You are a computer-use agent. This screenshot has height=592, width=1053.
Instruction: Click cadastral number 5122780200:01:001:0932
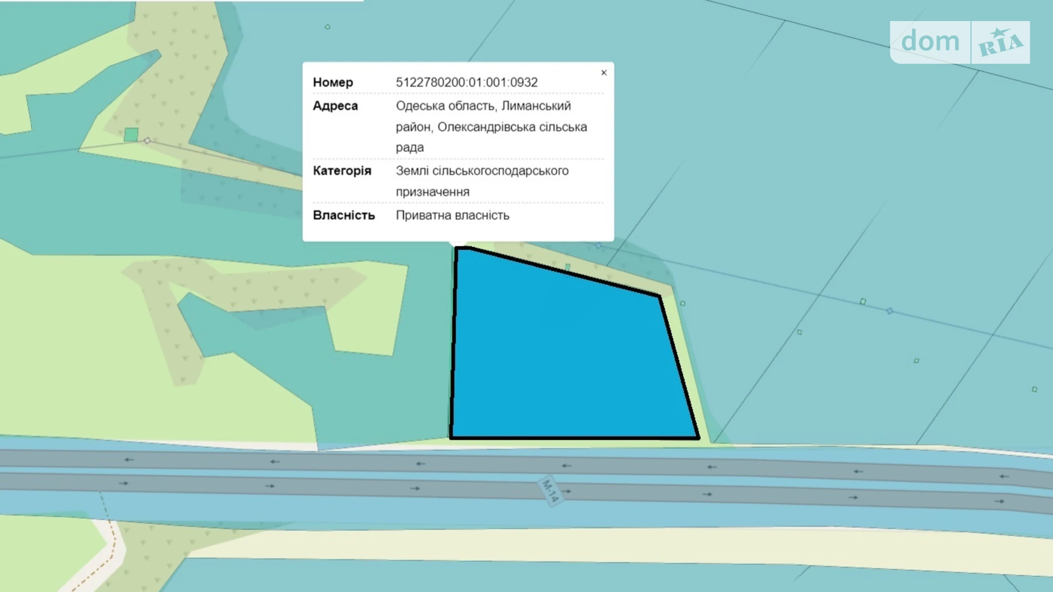466,83
